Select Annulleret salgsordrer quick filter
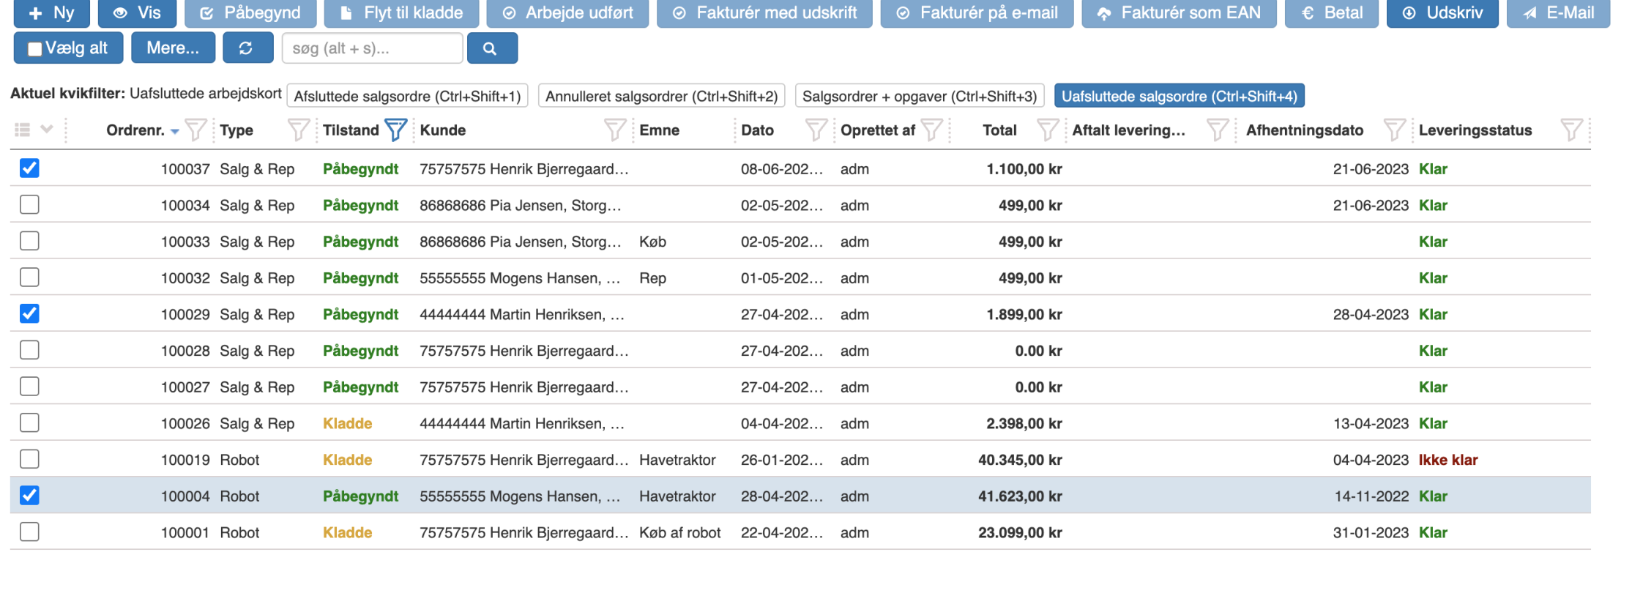Viewport: 1632px width, 604px height. 661,96
